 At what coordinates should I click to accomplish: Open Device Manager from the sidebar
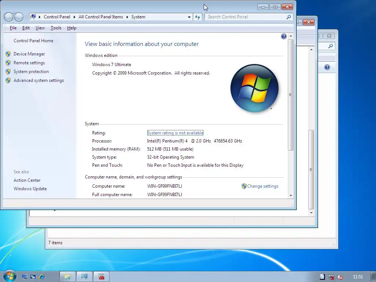click(29, 54)
